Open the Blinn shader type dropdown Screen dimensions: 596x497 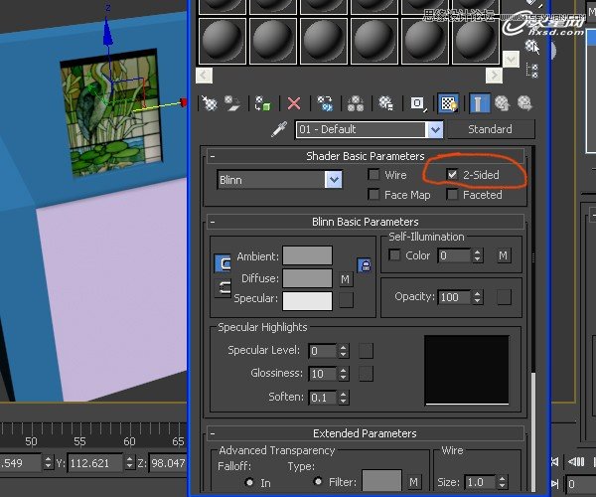(x=334, y=180)
